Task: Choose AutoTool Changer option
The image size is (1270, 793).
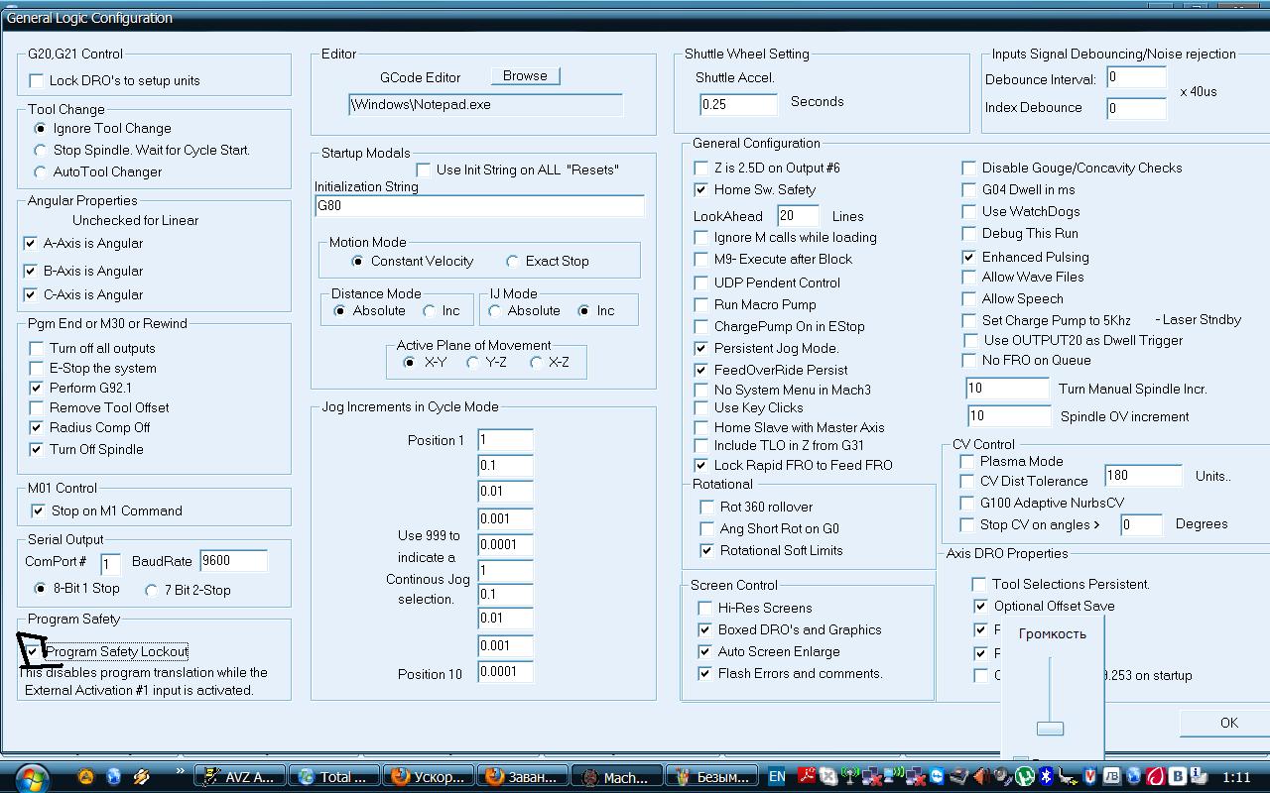Action: point(40,171)
